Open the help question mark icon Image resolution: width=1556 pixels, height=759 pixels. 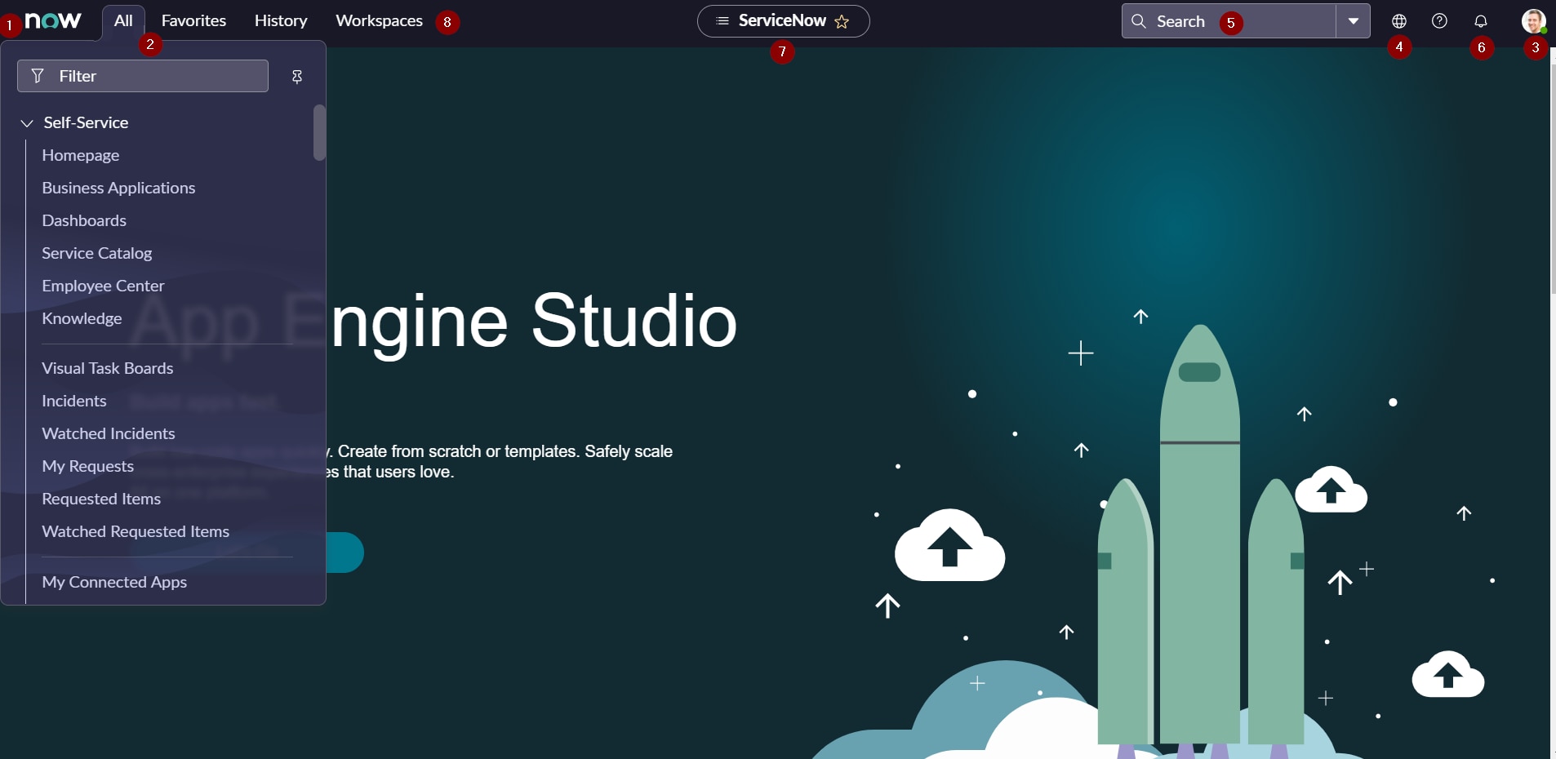click(x=1439, y=21)
